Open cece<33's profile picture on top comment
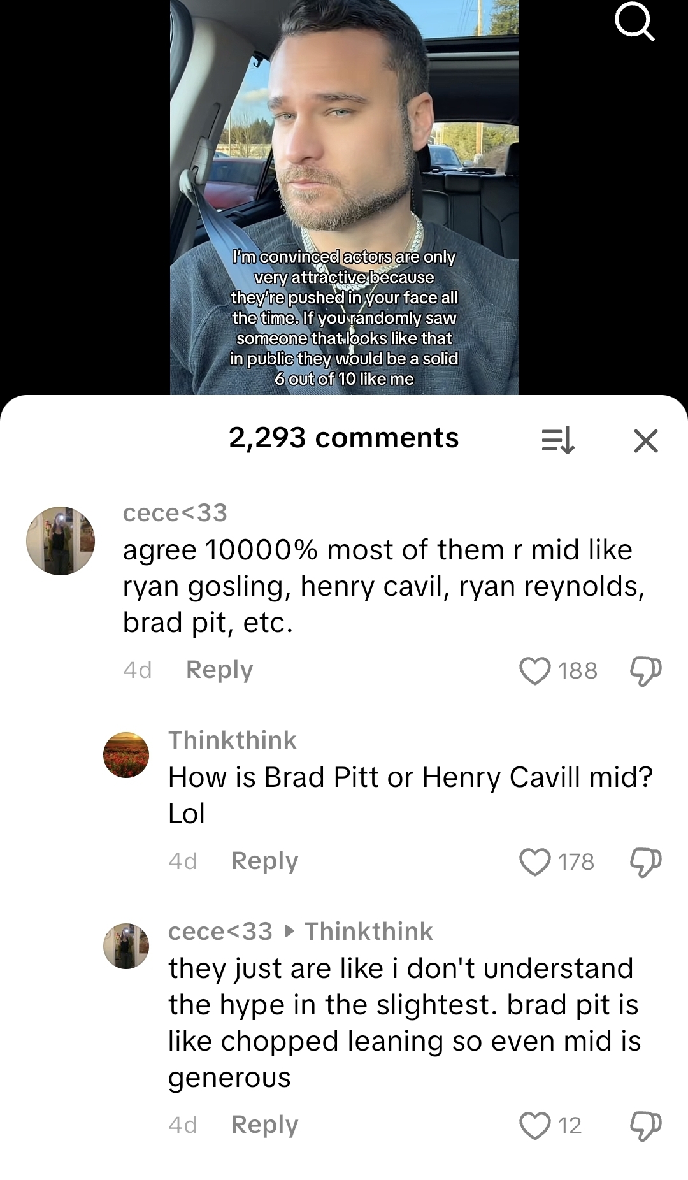Screen dimensions: 688x1180 (61, 541)
